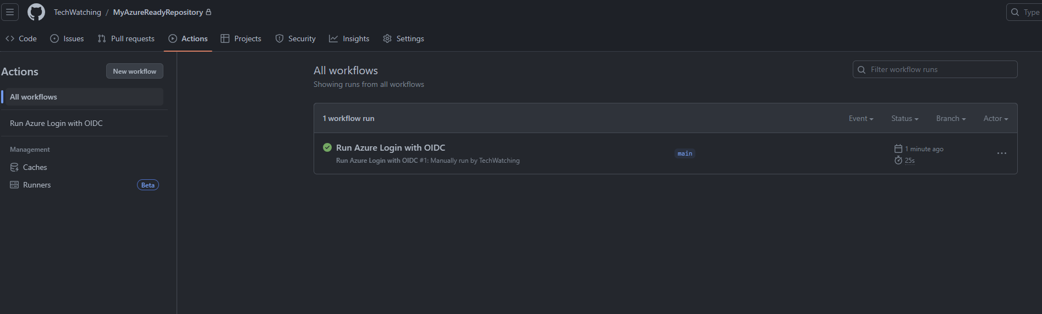The height and width of the screenshot is (314, 1042).
Task: Click the New workflow button
Action: (135, 71)
